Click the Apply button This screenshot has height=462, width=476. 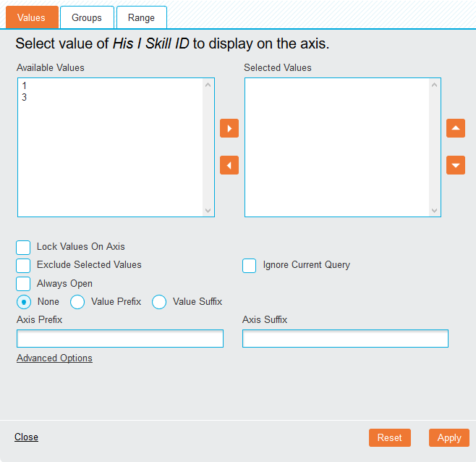click(449, 437)
